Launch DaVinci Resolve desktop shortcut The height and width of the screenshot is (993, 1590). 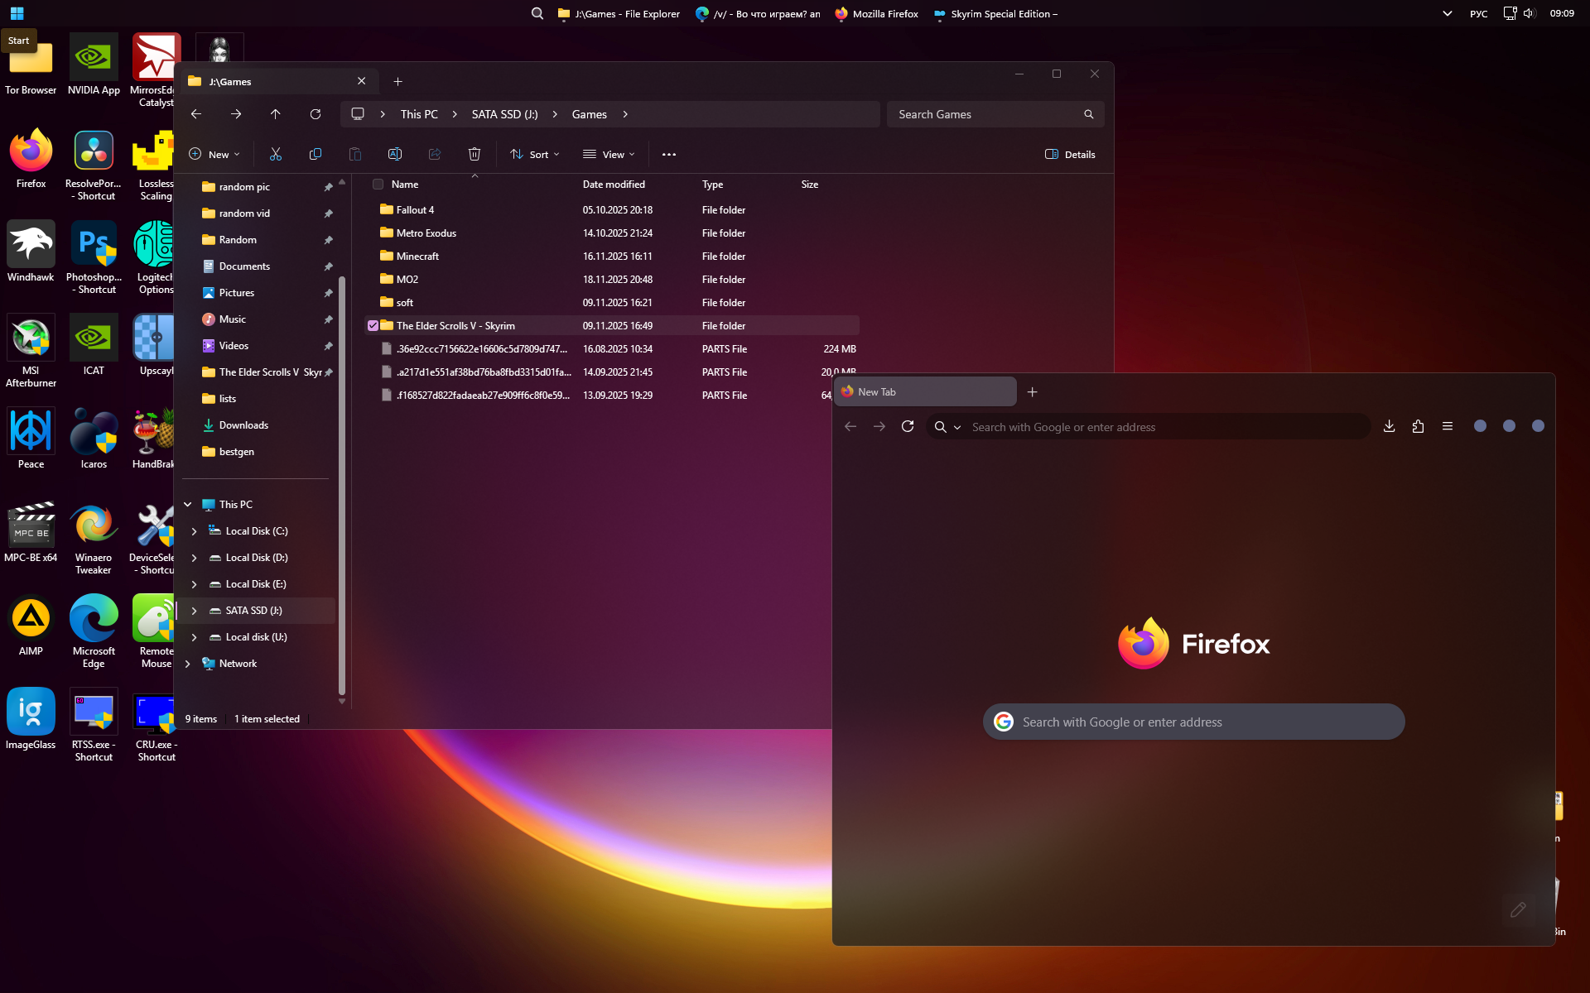[94, 151]
